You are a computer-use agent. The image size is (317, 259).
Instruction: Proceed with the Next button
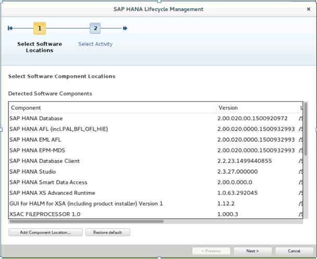tap(252, 251)
